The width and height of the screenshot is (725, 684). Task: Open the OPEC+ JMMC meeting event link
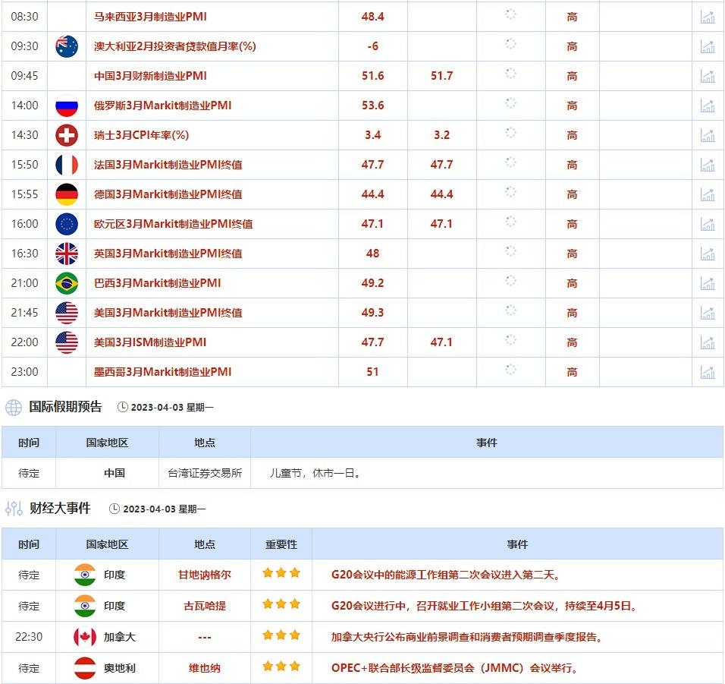[456, 669]
